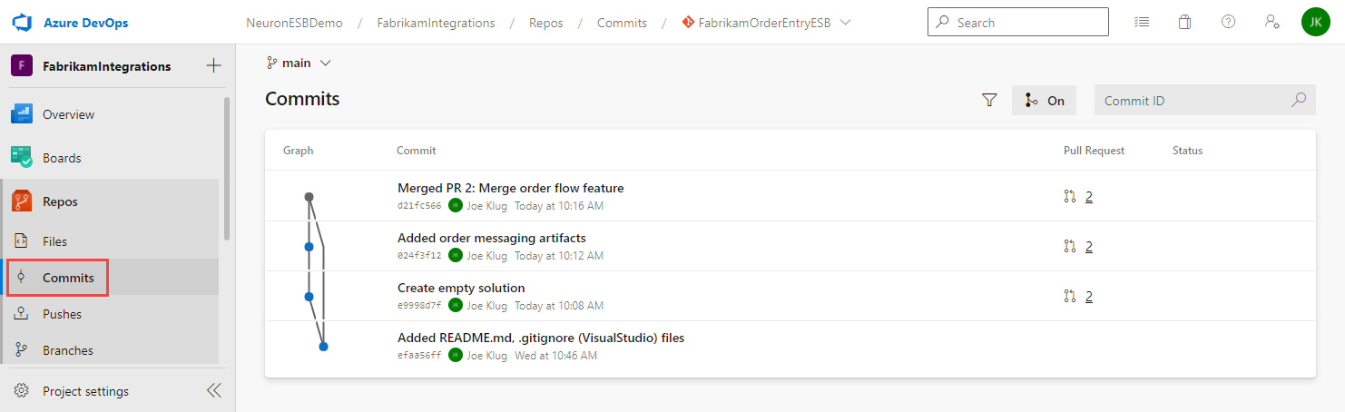Click timestamp Wed at 10:46 AM

[x=555, y=356]
